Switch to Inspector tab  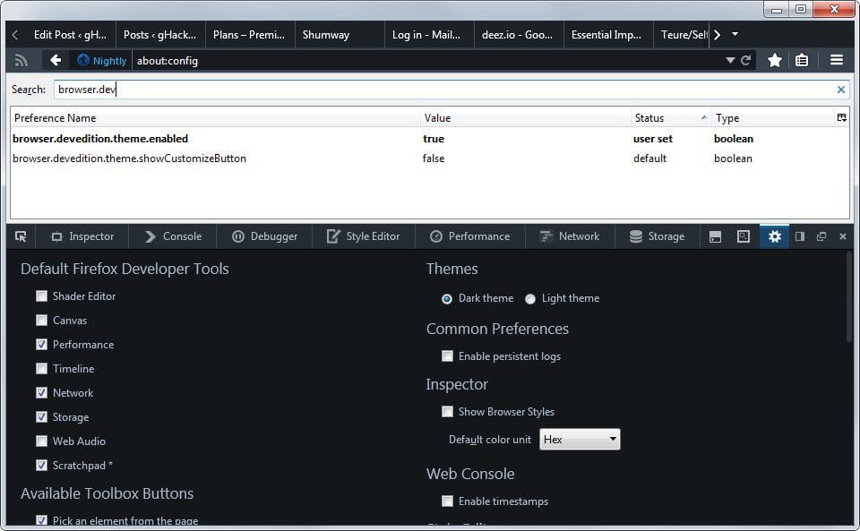(x=82, y=236)
